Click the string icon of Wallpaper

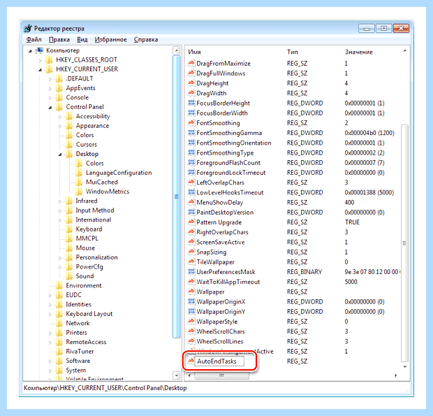pyautogui.click(x=191, y=292)
